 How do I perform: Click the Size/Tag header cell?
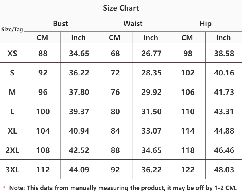(12, 29)
